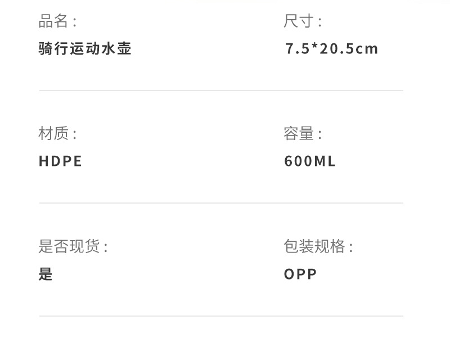Click the divider line below OPP
The width and height of the screenshot is (450, 347).
click(221, 316)
